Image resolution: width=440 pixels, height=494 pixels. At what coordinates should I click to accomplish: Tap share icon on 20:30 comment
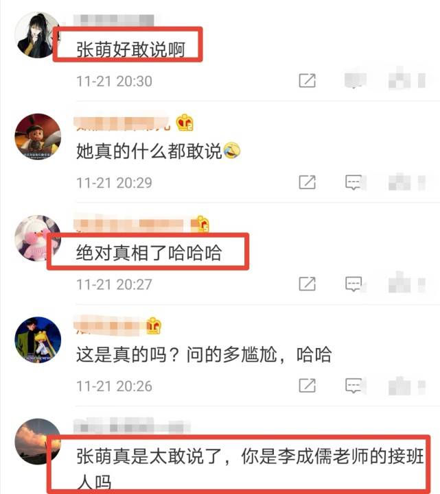tap(307, 81)
